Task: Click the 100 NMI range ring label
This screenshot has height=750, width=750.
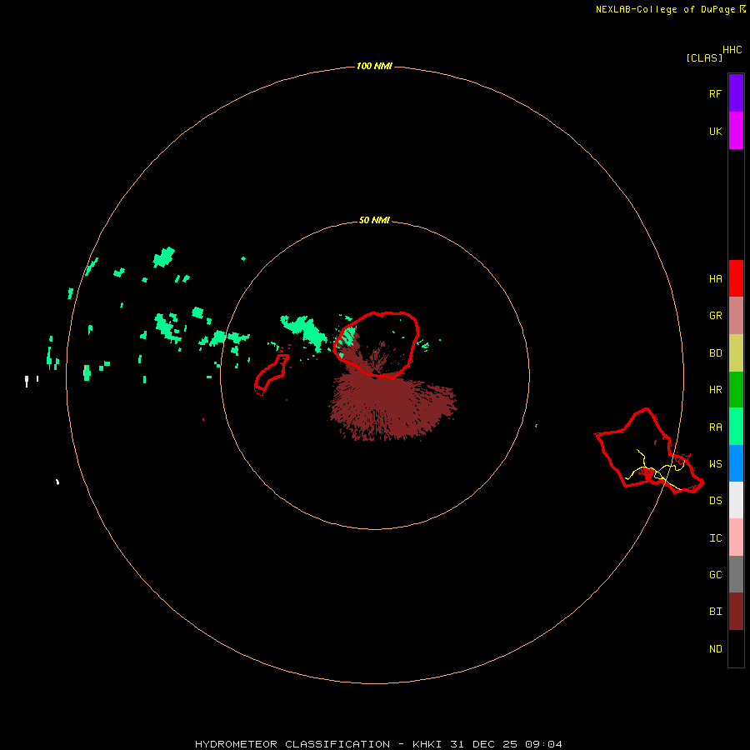Action: [x=374, y=66]
